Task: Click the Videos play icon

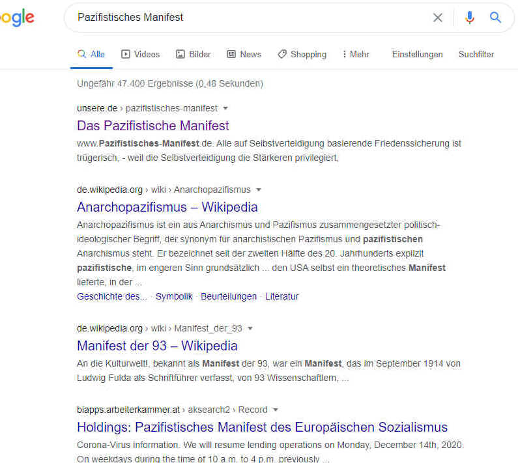Action: tap(126, 54)
